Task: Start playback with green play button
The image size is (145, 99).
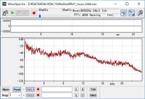Action: [13, 13]
